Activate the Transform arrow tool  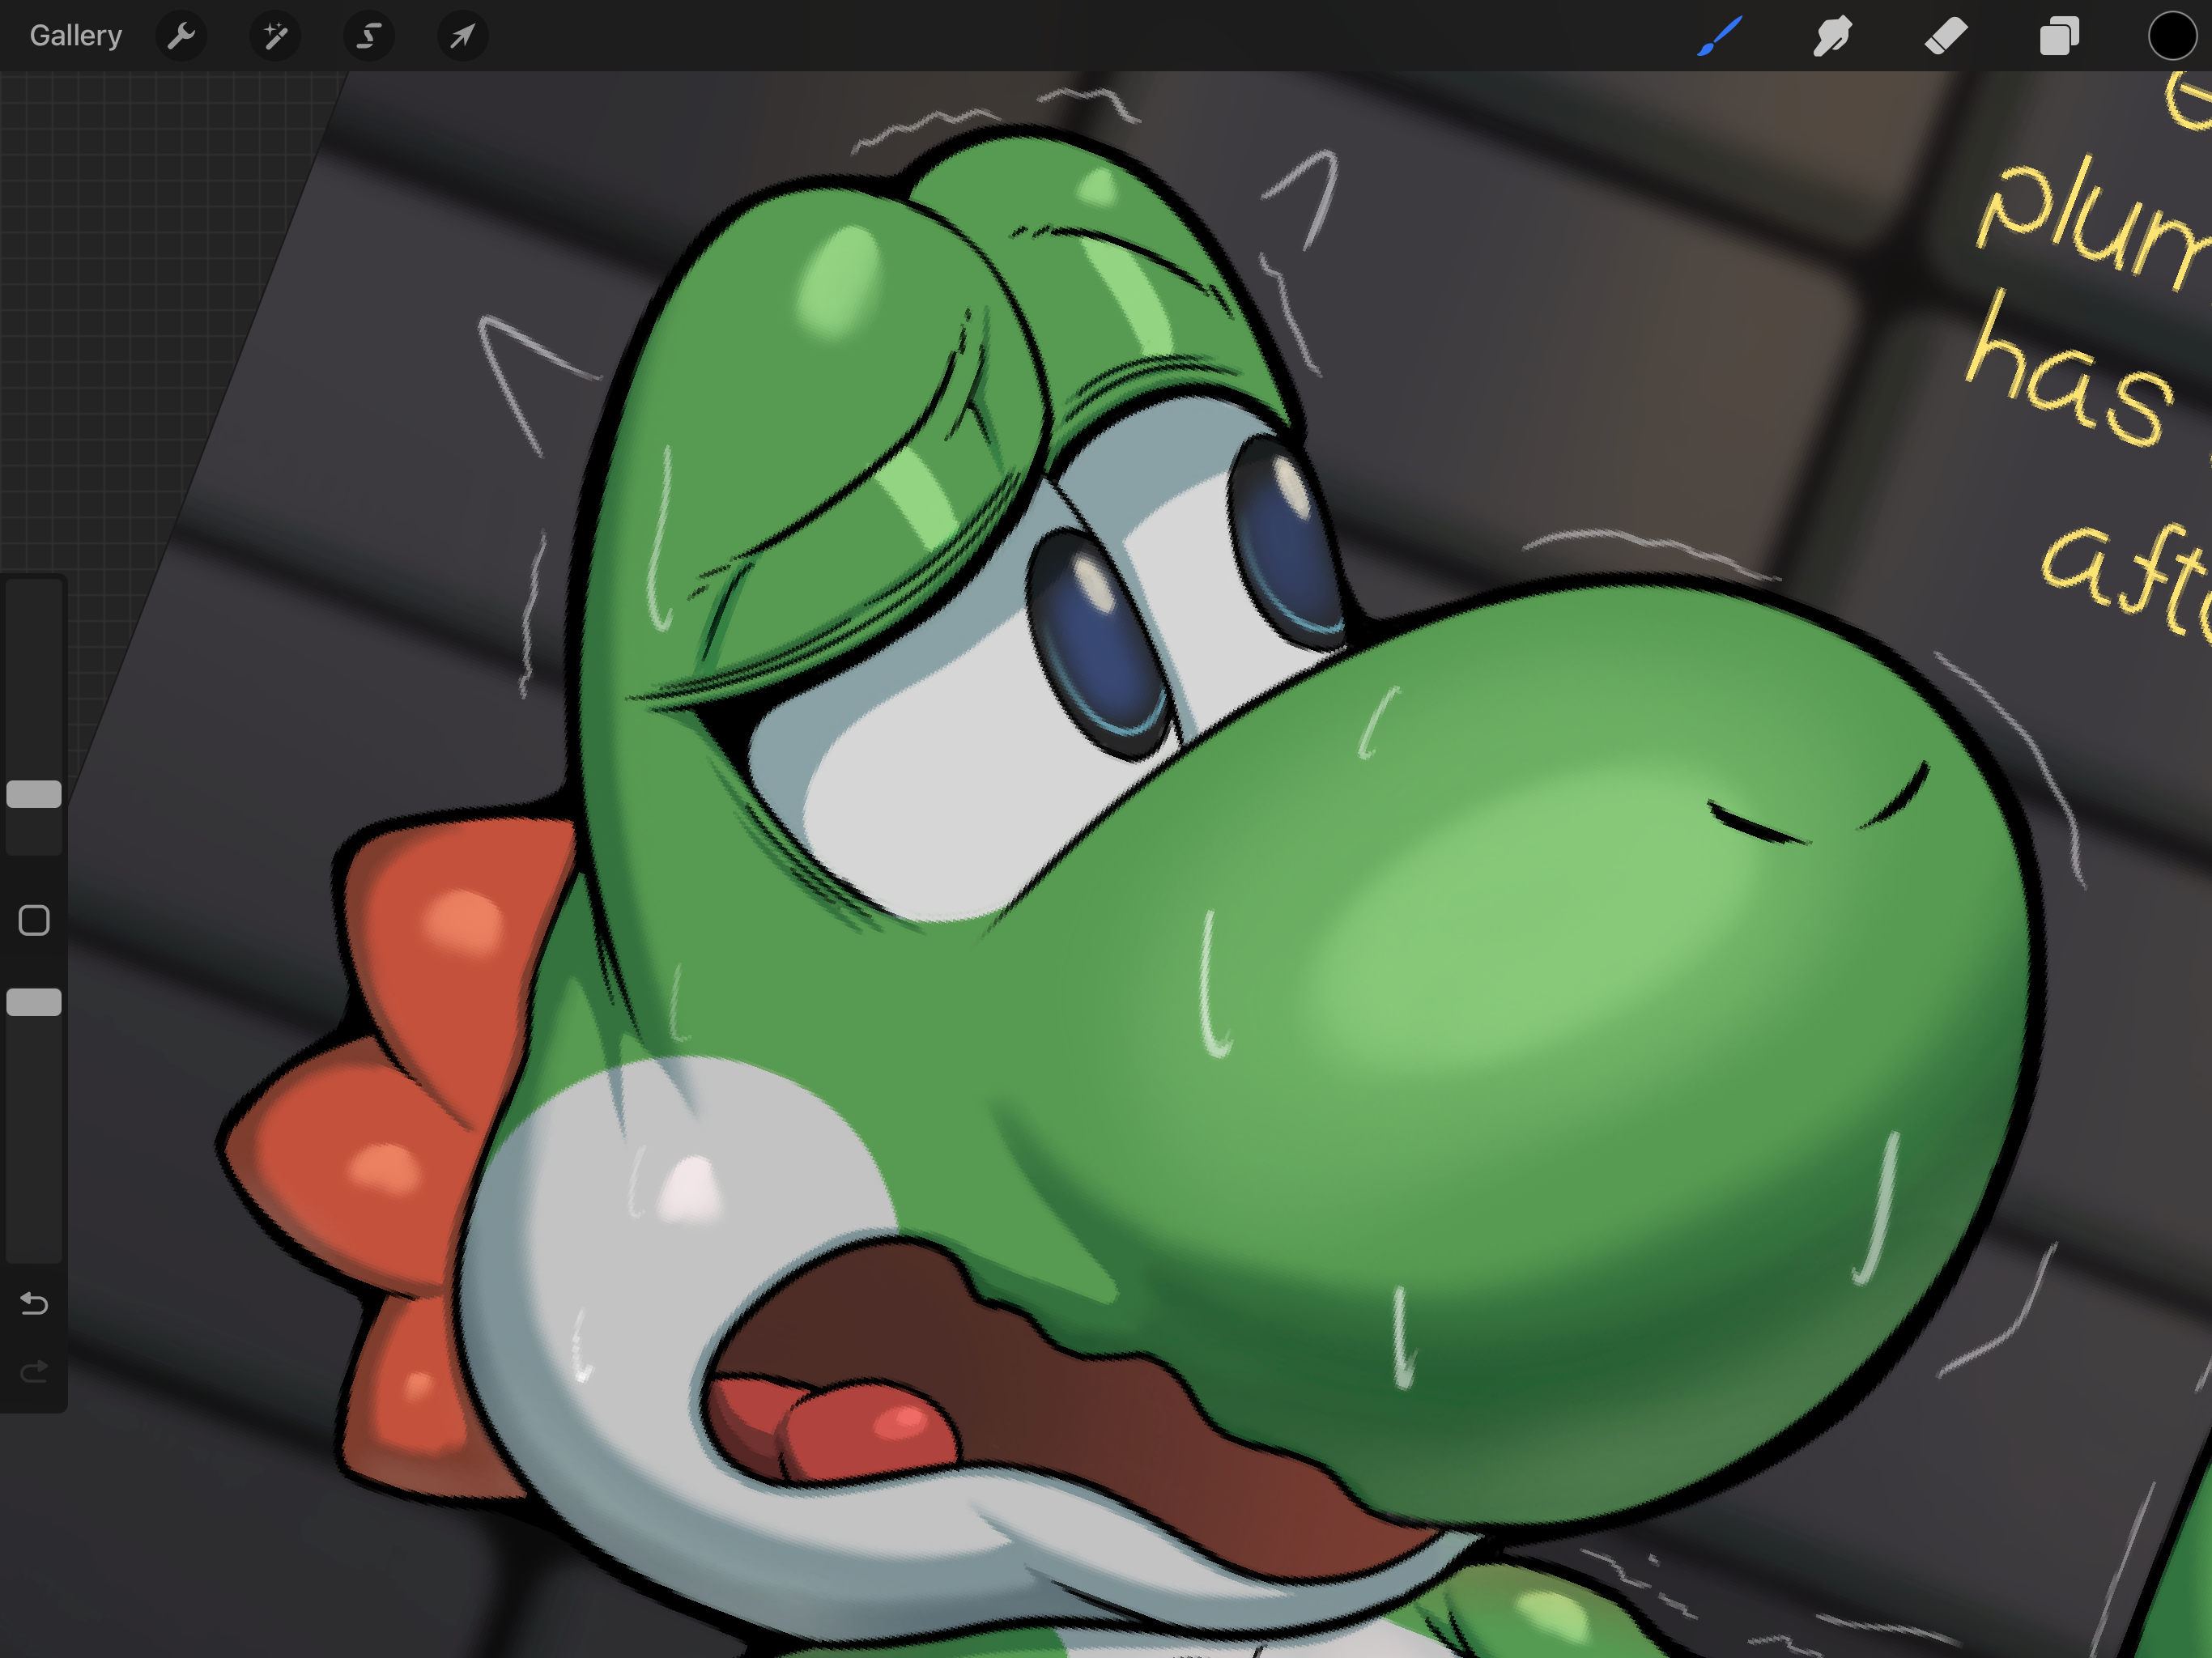coord(462,37)
